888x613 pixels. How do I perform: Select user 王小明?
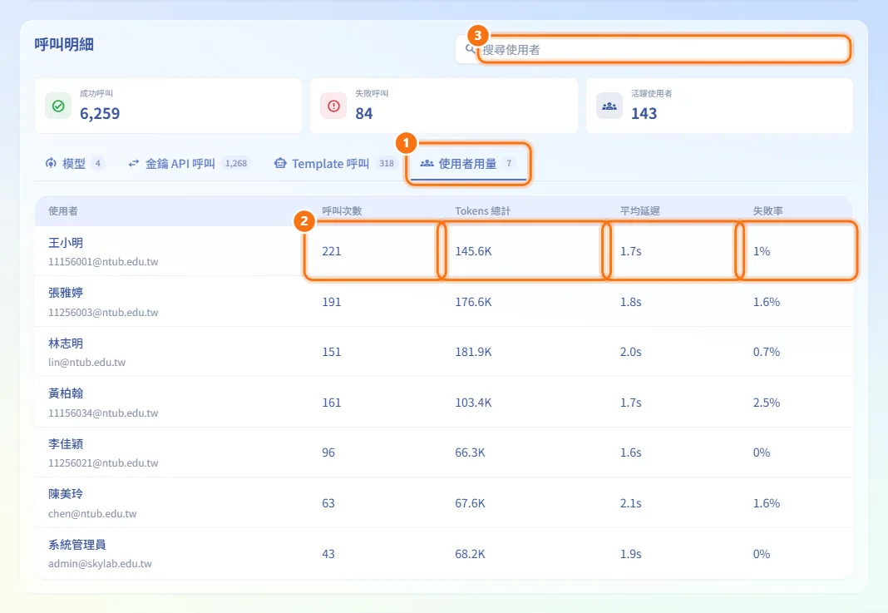[66, 243]
